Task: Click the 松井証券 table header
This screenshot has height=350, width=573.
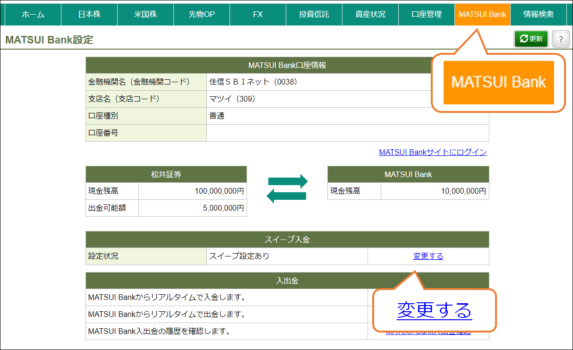Action: coord(166,174)
